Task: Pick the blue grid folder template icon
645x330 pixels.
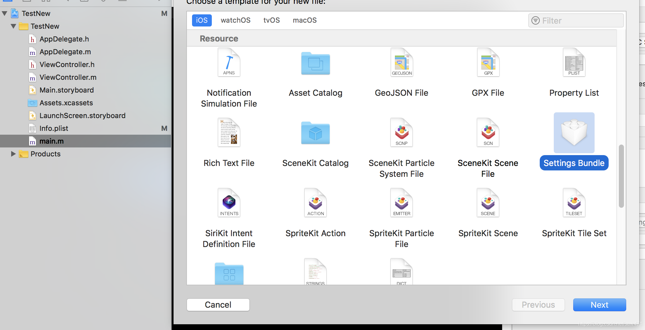Action: point(229,274)
